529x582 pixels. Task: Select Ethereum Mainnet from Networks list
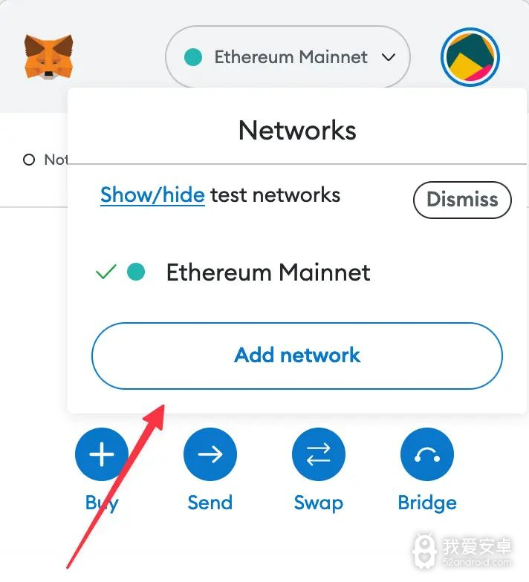(x=267, y=272)
